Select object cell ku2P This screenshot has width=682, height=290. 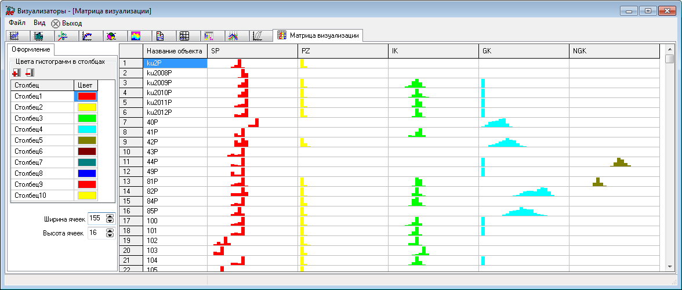click(175, 63)
